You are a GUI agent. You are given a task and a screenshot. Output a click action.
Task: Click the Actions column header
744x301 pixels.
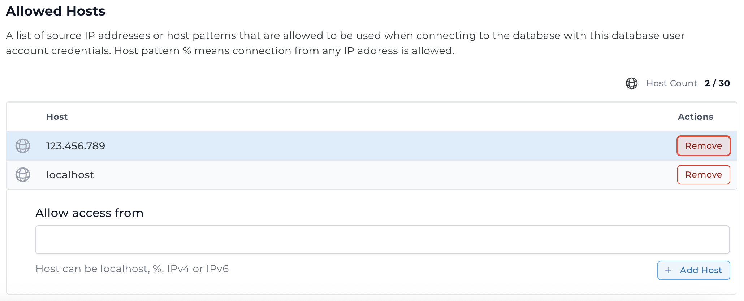[695, 117]
